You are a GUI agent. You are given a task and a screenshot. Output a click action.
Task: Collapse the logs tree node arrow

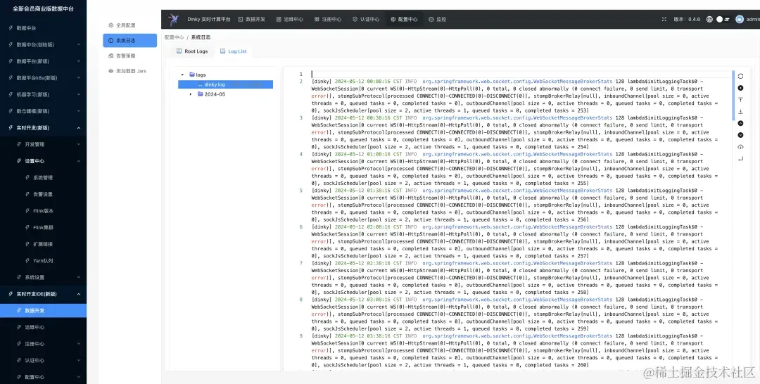[x=182, y=75]
